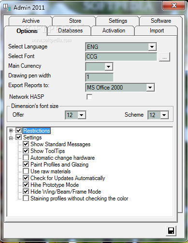
Task: Switch to the Software tab
Action: coord(161,21)
